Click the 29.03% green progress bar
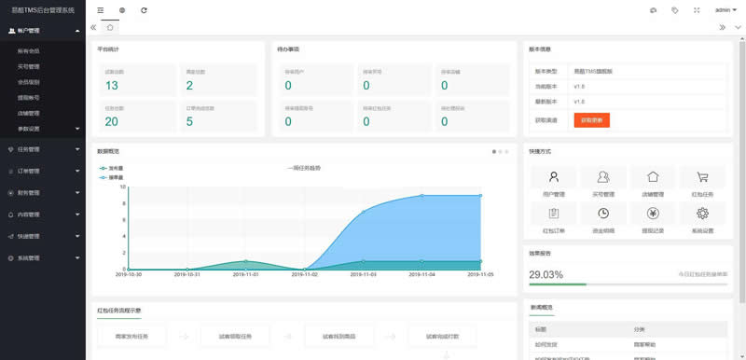The width and height of the screenshot is (746, 360). pyautogui.click(x=628, y=284)
